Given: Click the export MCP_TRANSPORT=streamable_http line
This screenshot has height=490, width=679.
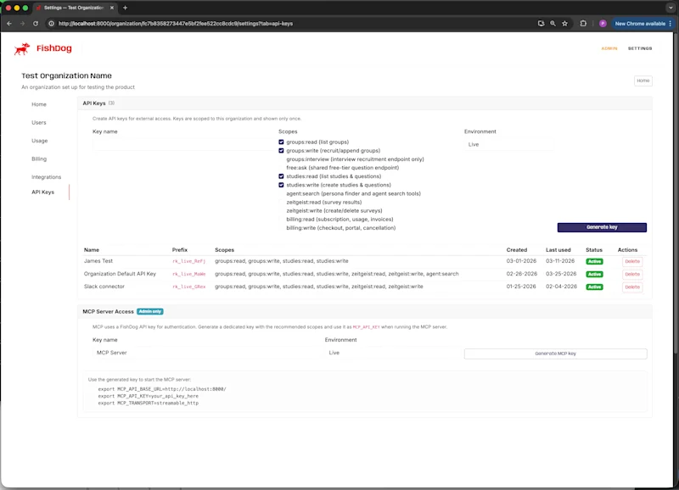Looking at the screenshot, I should (x=148, y=403).
